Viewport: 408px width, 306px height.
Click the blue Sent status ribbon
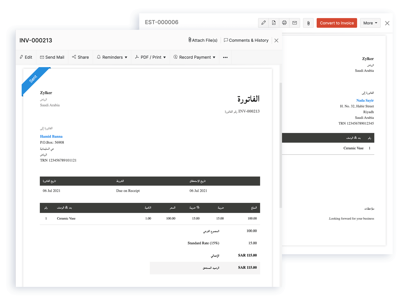tap(34, 79)
